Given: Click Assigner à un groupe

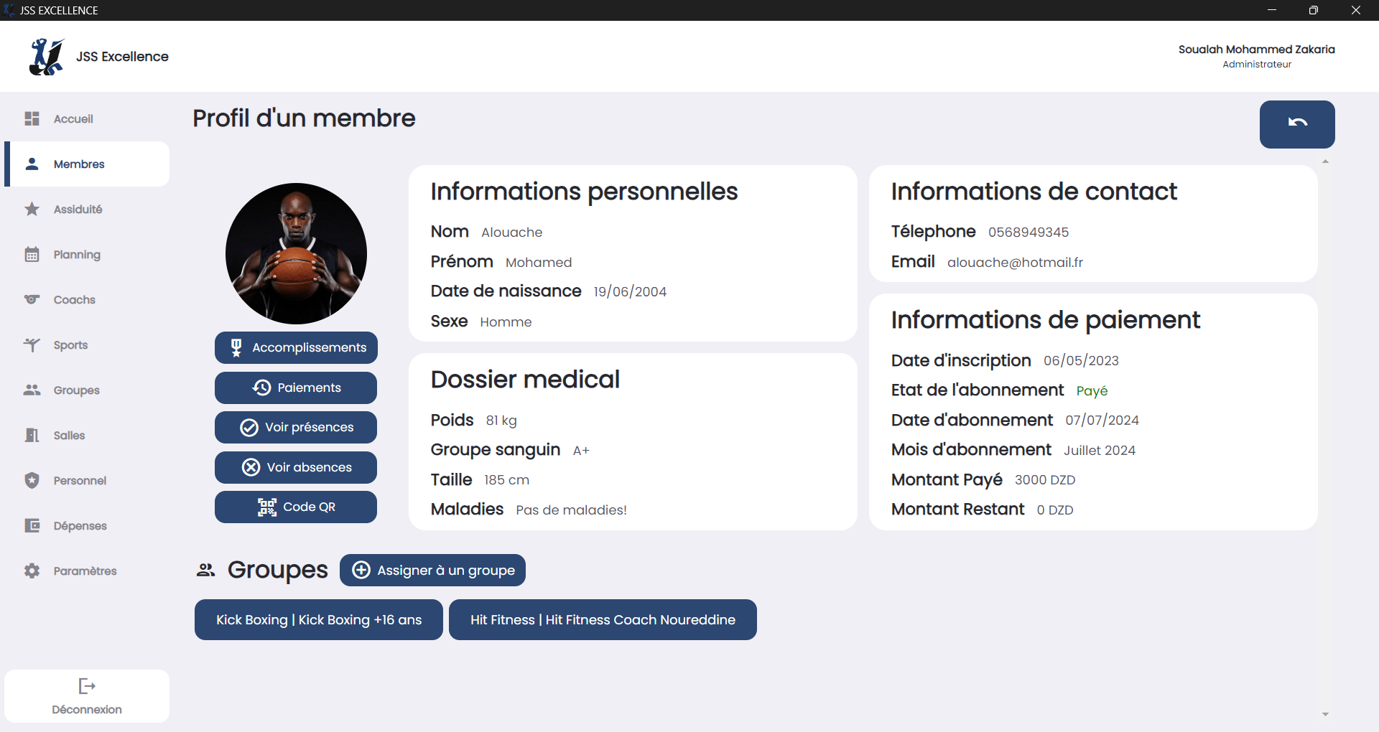Looking at the screenshot, I should (x=432, y=571).
